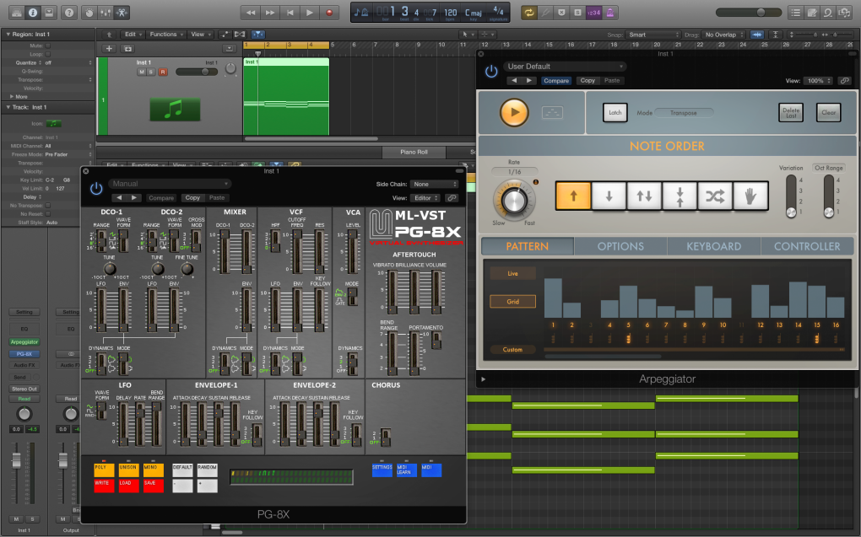Click the add track plus button

coord(109,48)
